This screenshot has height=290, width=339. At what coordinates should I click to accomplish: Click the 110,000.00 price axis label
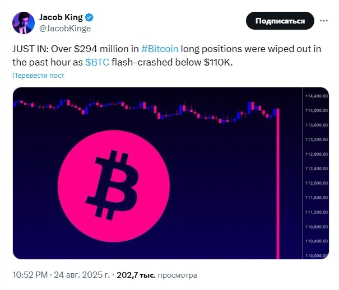click(x=316, y=255)
